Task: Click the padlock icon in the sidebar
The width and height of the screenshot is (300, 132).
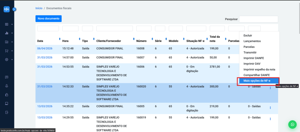Action: [x=6, y=95]
